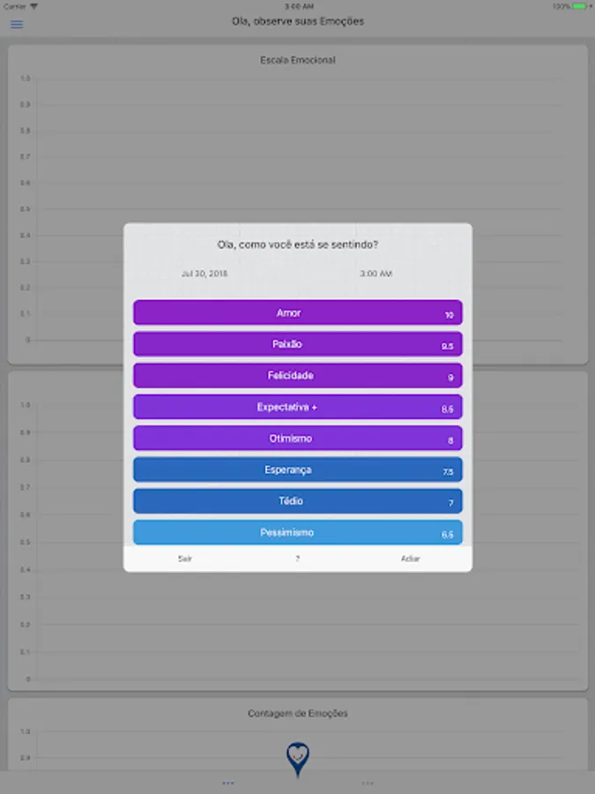Click the battery icon in status bar
595x794 pixels.
tap(580, 6)
